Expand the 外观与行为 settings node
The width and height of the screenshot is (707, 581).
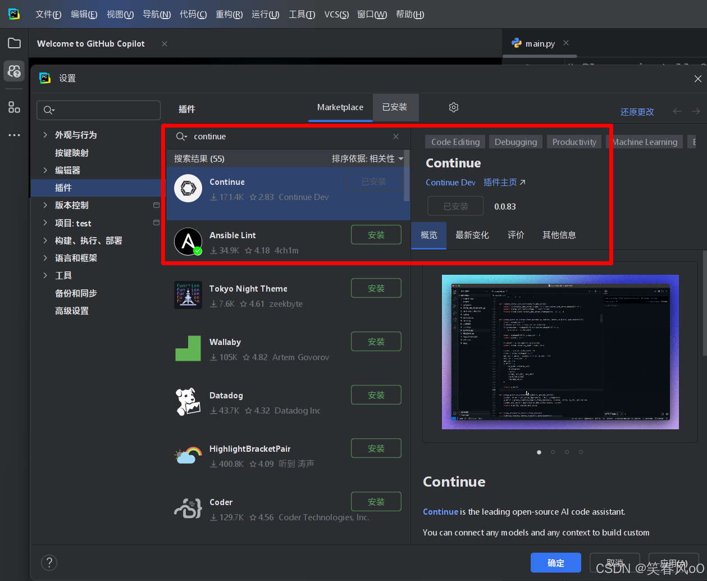click(x=45, y=135)
